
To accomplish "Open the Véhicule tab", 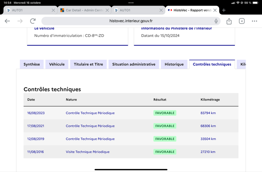I will 57,64.
